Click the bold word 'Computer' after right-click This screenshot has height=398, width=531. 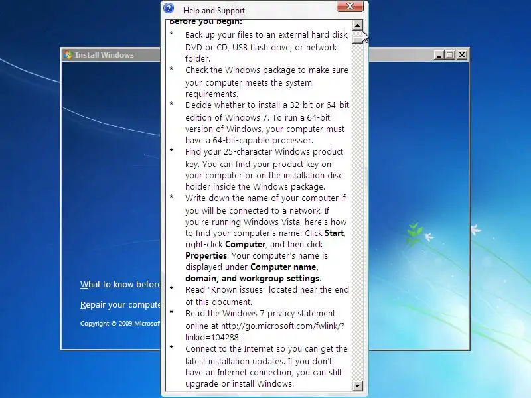click(x=245, y=244)
